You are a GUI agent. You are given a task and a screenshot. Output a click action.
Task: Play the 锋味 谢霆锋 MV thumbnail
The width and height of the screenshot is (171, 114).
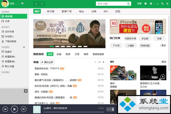point(123,73)
